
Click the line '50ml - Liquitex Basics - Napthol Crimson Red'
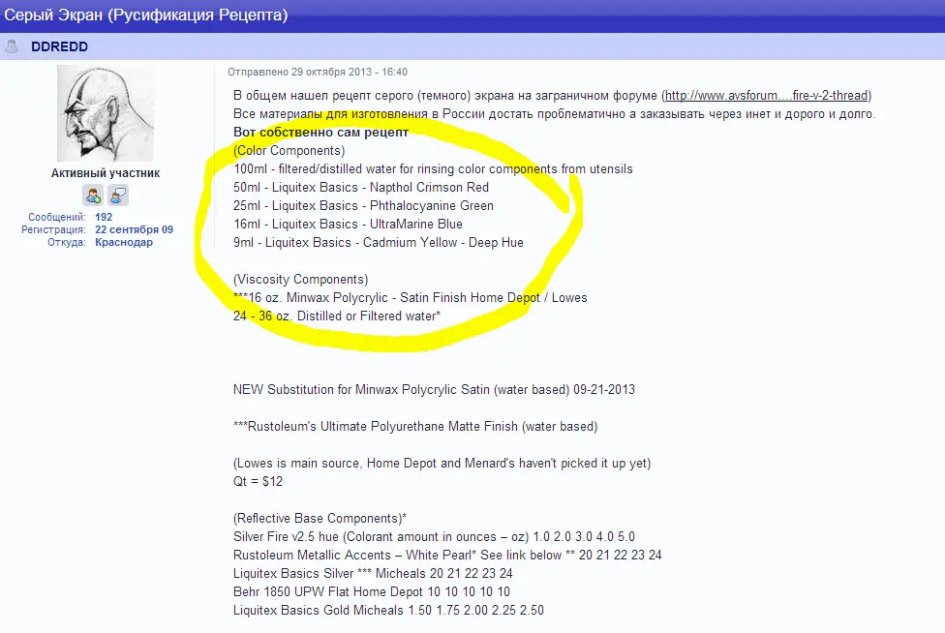point(361,188)
